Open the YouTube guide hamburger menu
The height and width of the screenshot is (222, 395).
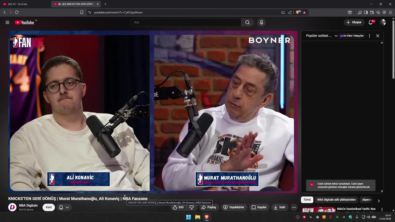pyautogui.click(x=7, y=23)
